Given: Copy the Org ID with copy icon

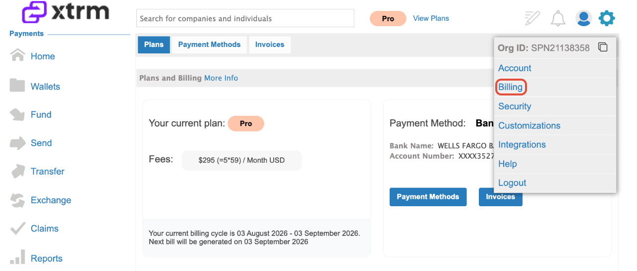Looking at the screenshot, I should point(603,47).
